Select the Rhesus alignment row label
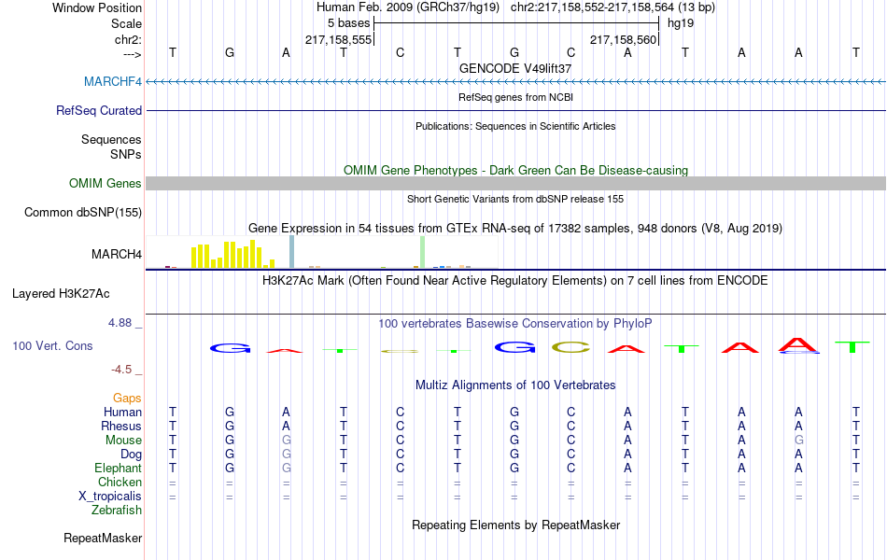The height and width of the screenshot is (560, 887). [121, 426]
